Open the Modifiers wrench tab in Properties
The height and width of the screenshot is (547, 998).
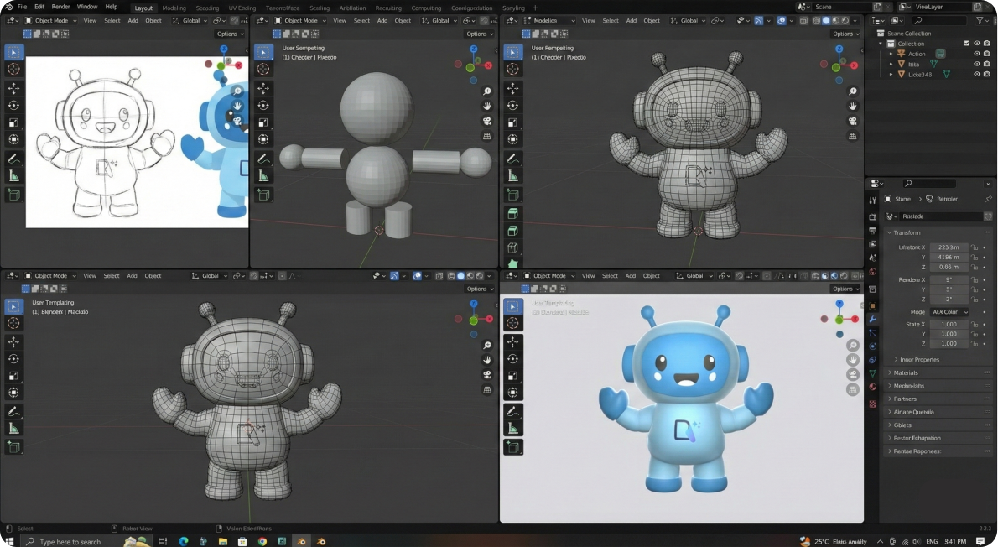tap(872, 319)
